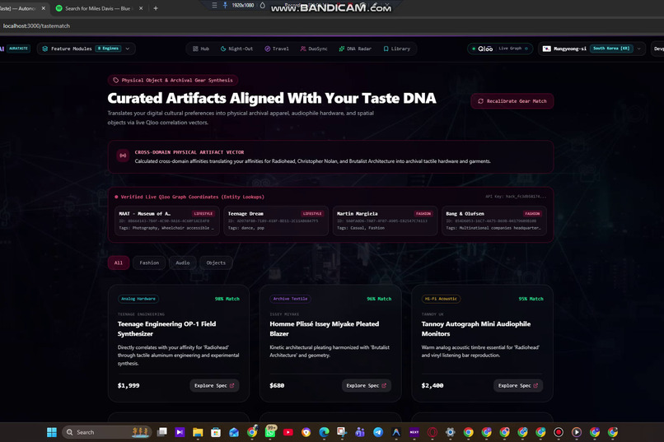The width and height of the screenshot is (664, 442).
Task: Open the Teenage Dream entity card
Action: [276, 221]
